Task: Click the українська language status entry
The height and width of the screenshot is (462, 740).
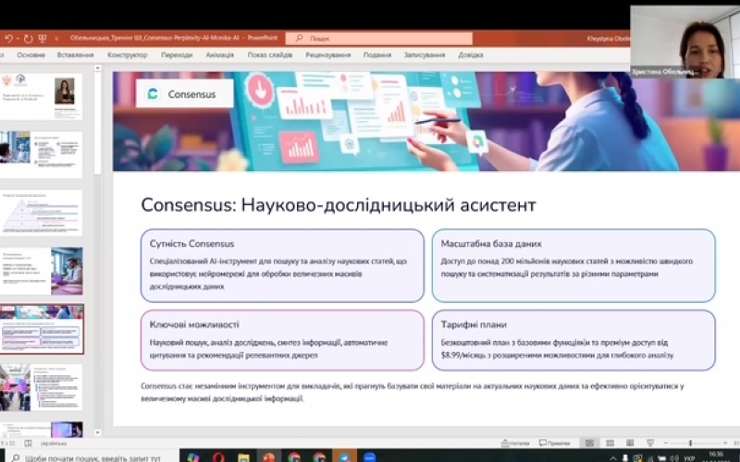Action: 54,444
